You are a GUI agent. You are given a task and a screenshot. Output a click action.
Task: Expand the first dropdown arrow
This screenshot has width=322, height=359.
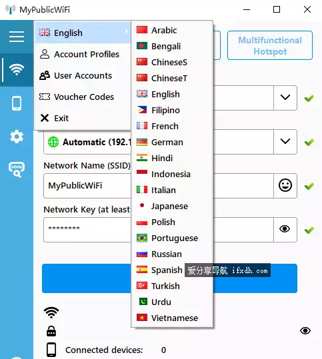pos(285,97)
